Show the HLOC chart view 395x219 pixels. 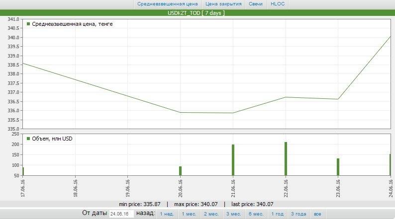point(277,4)
